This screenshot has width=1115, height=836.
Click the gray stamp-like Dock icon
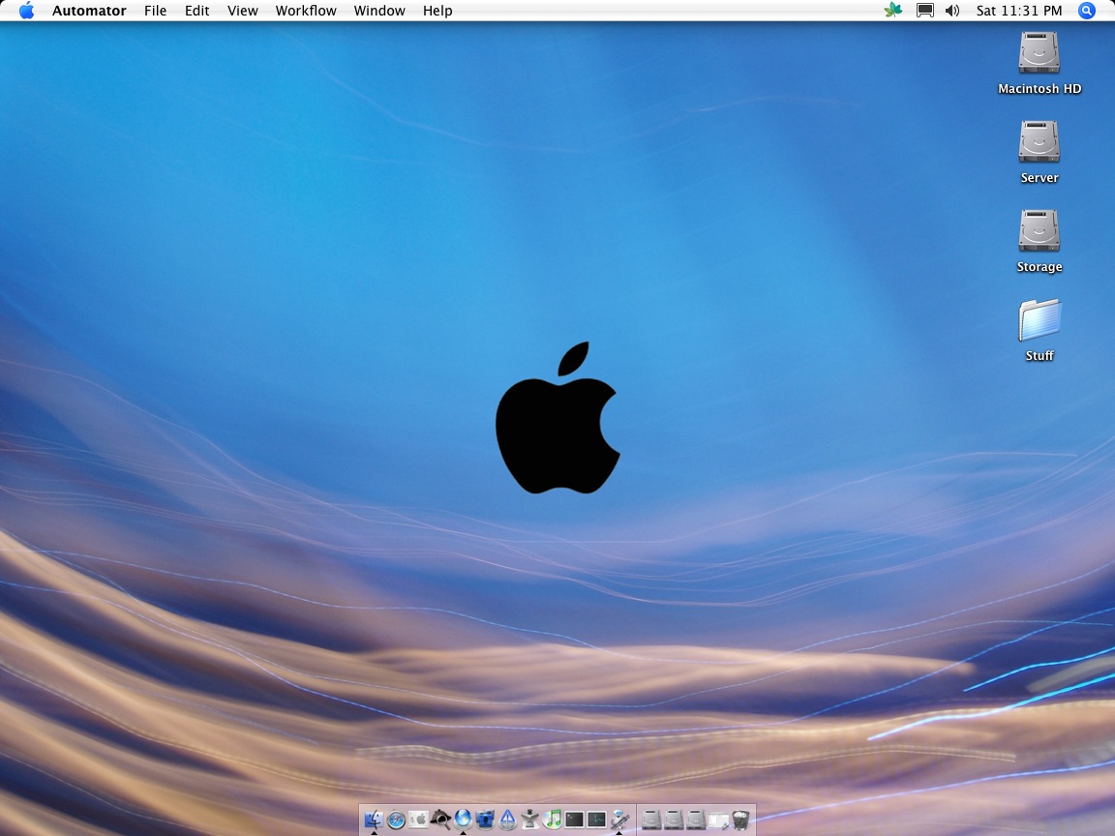tap(529, 820)
